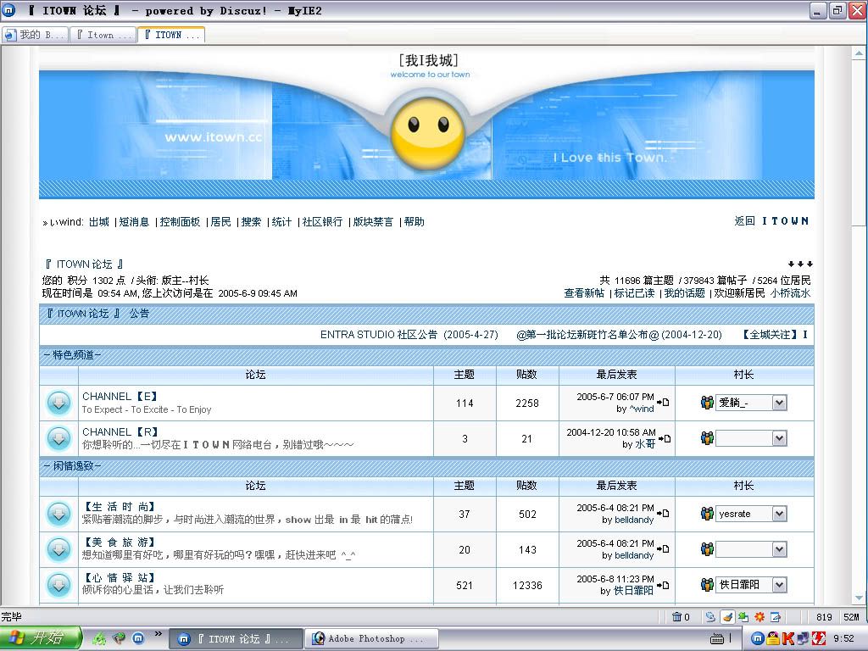
Task: Open the 爱躺_ moderator dropdown
Action: tap(780, 403)
